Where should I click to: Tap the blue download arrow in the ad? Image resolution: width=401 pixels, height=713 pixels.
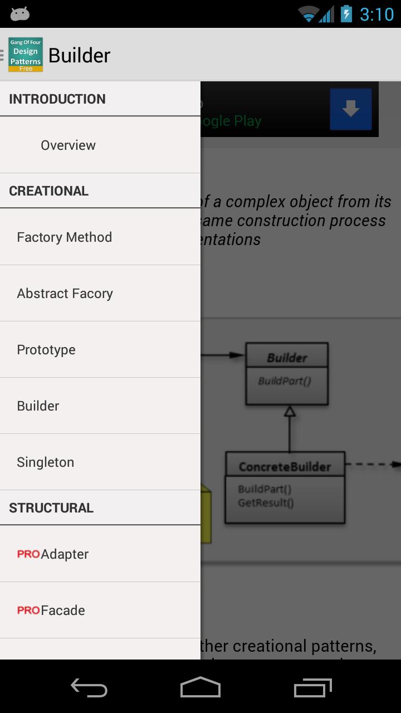coord(350,109)
